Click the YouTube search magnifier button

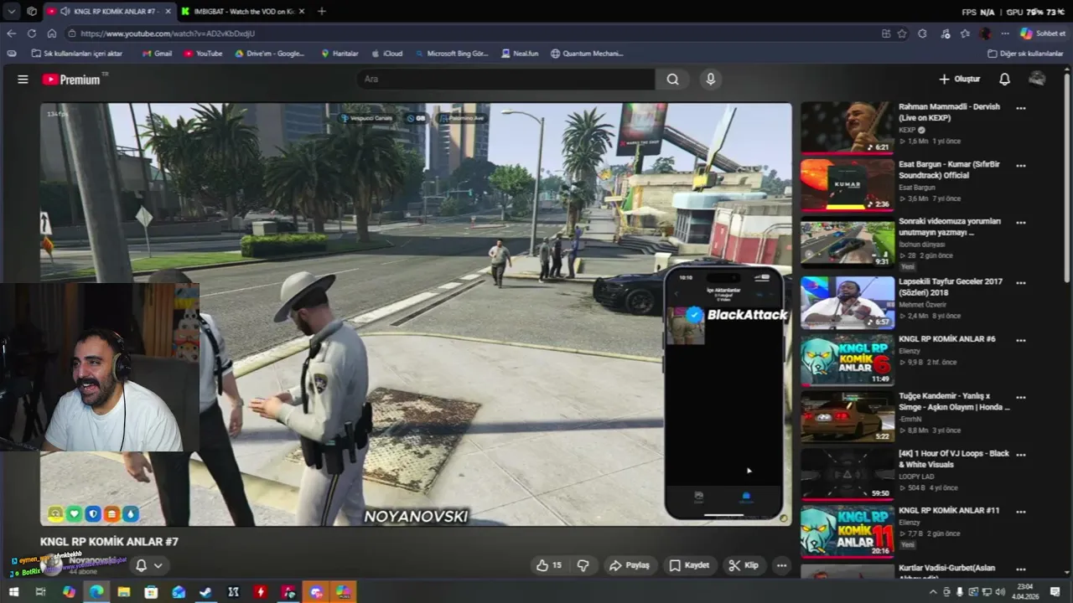(x=672, y=80)
